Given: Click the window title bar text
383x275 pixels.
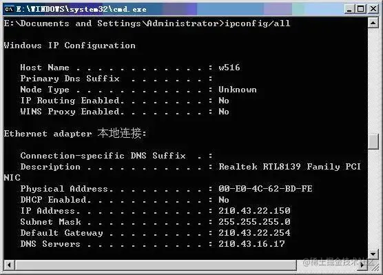Looking at the screenshot, I should 81,9.
